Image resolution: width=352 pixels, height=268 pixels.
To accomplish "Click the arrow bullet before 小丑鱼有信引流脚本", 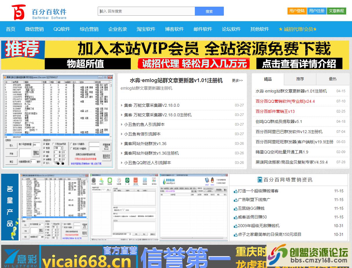I will click(x=122, y=134).
